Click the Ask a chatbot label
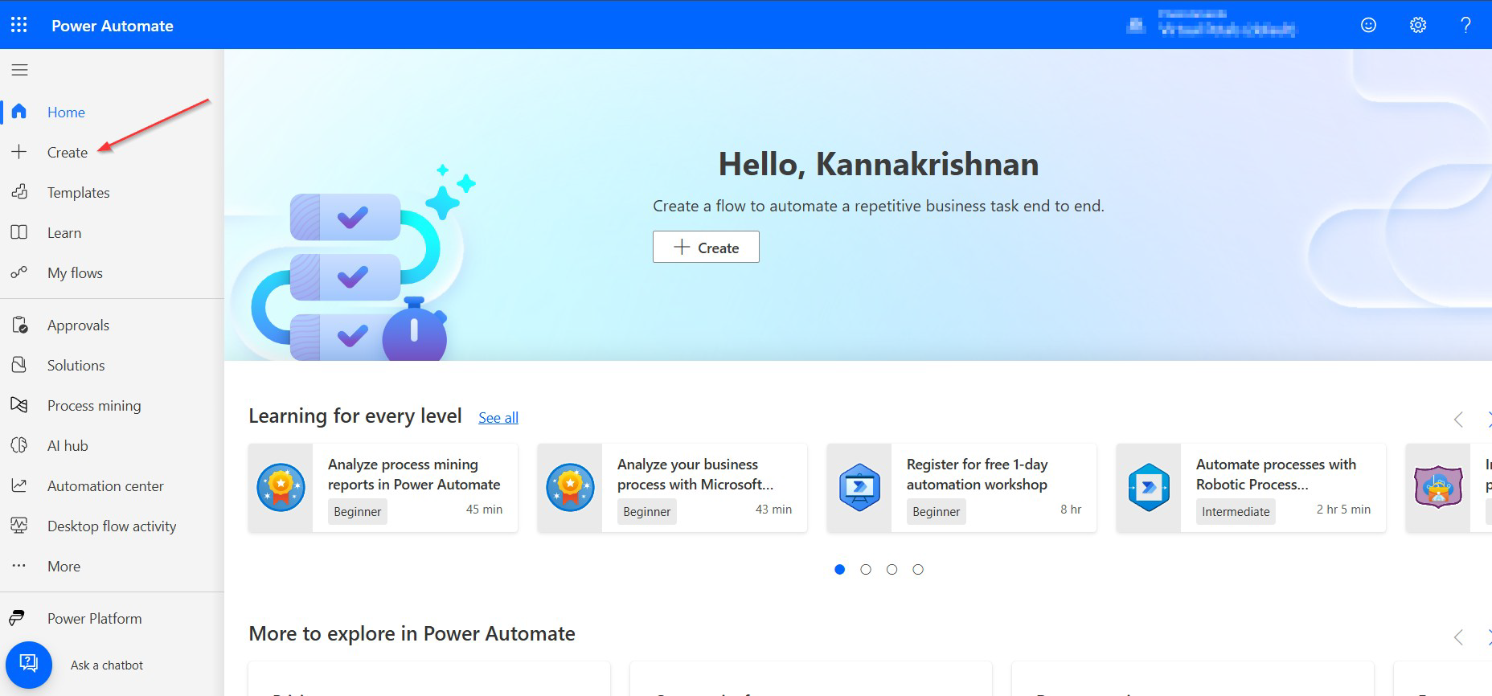Screen dimensions: 1492x696 (x=107, y=665)
